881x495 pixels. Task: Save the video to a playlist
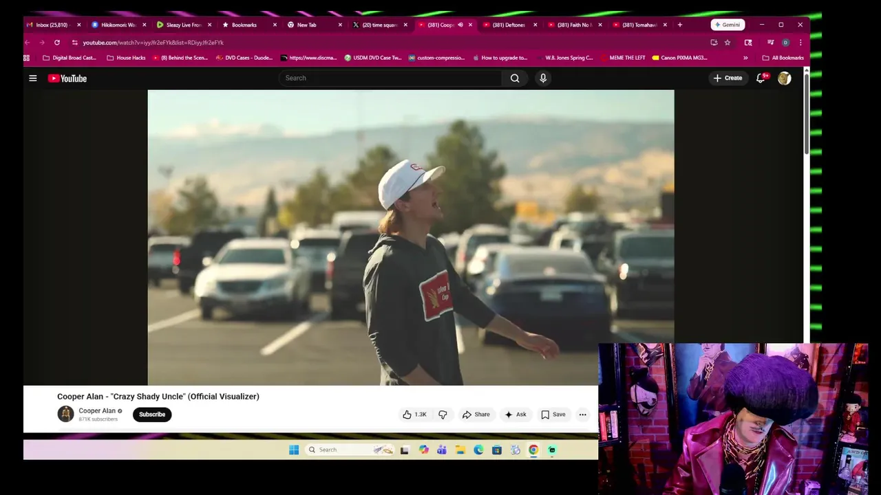(x=553, y=415)
